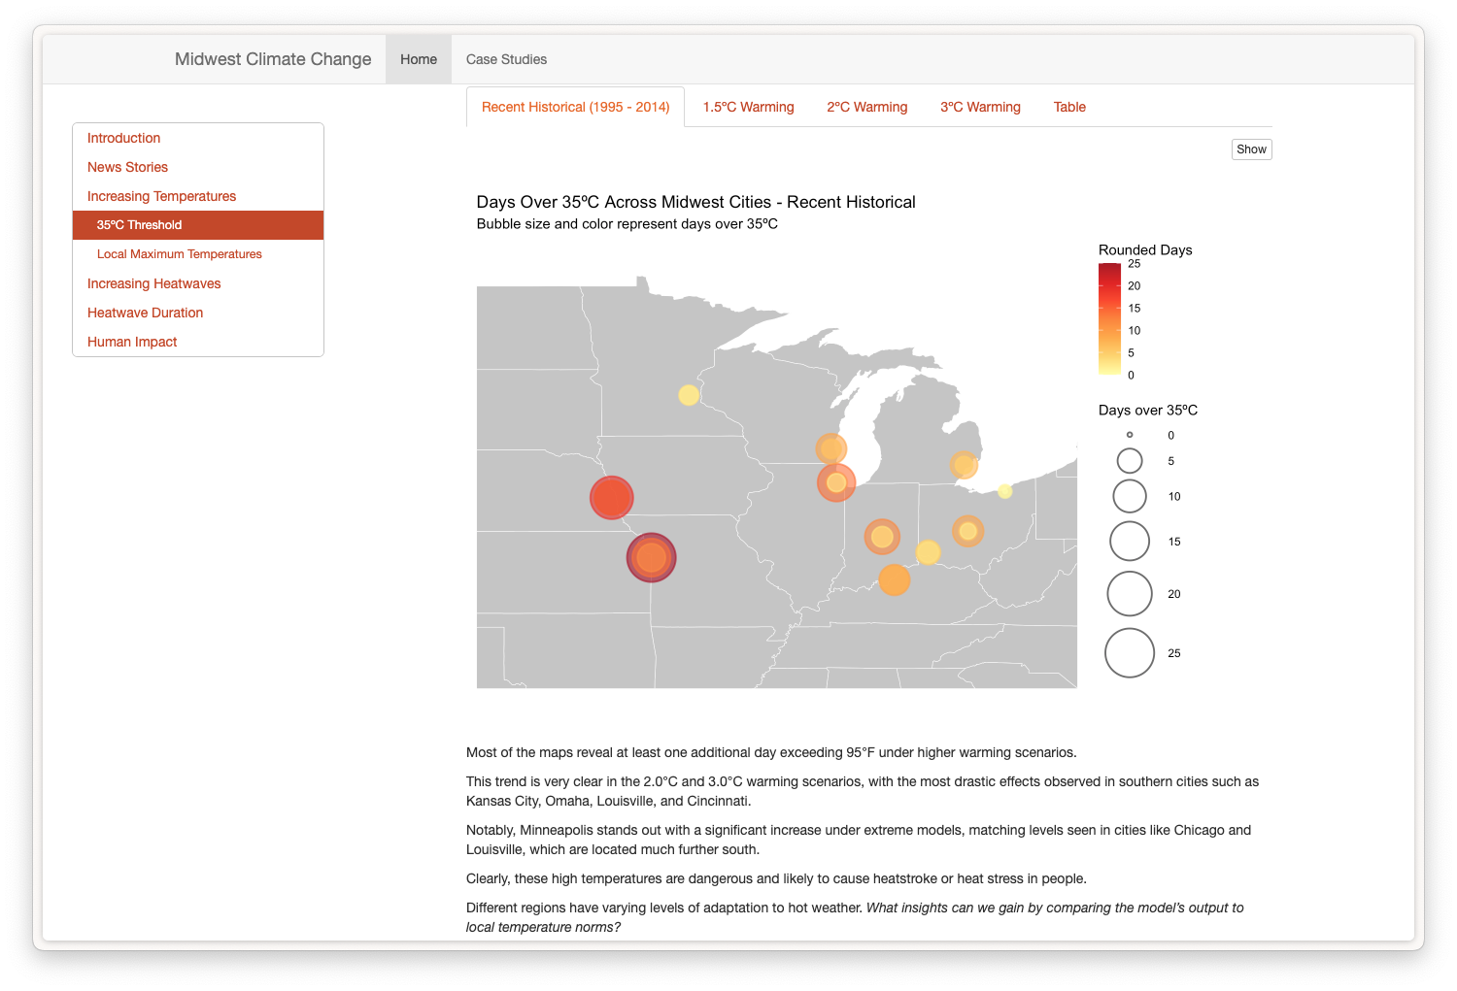Screen dimensions: 1457x991
Task: Click the legend circle labeled 20
Action: pos(1130,594)
